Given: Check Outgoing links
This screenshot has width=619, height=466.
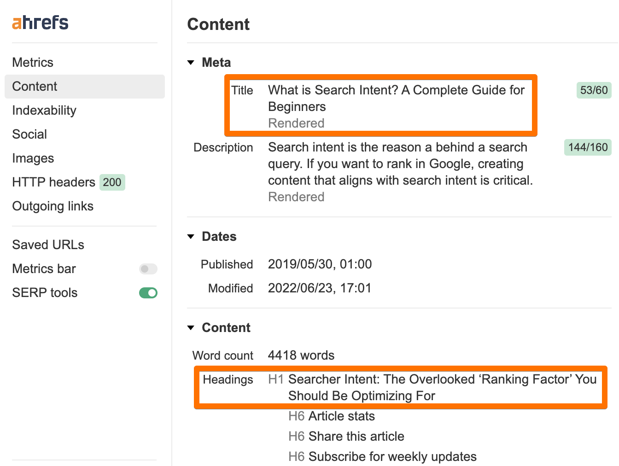Looking at the screenshot, I should click(53, 206).
